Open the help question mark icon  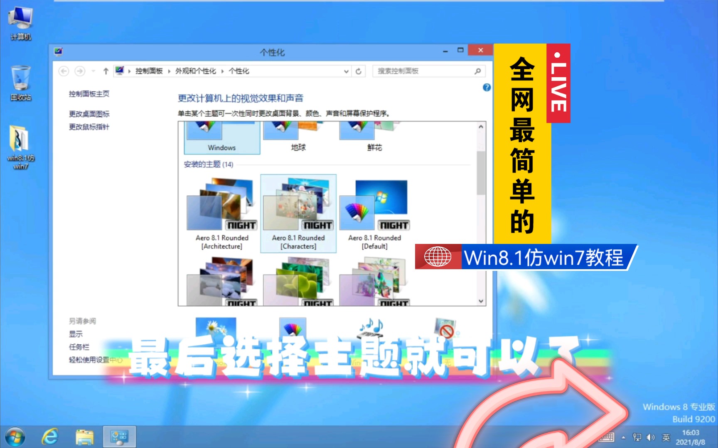pyautogui.click(x=487, y=88)
